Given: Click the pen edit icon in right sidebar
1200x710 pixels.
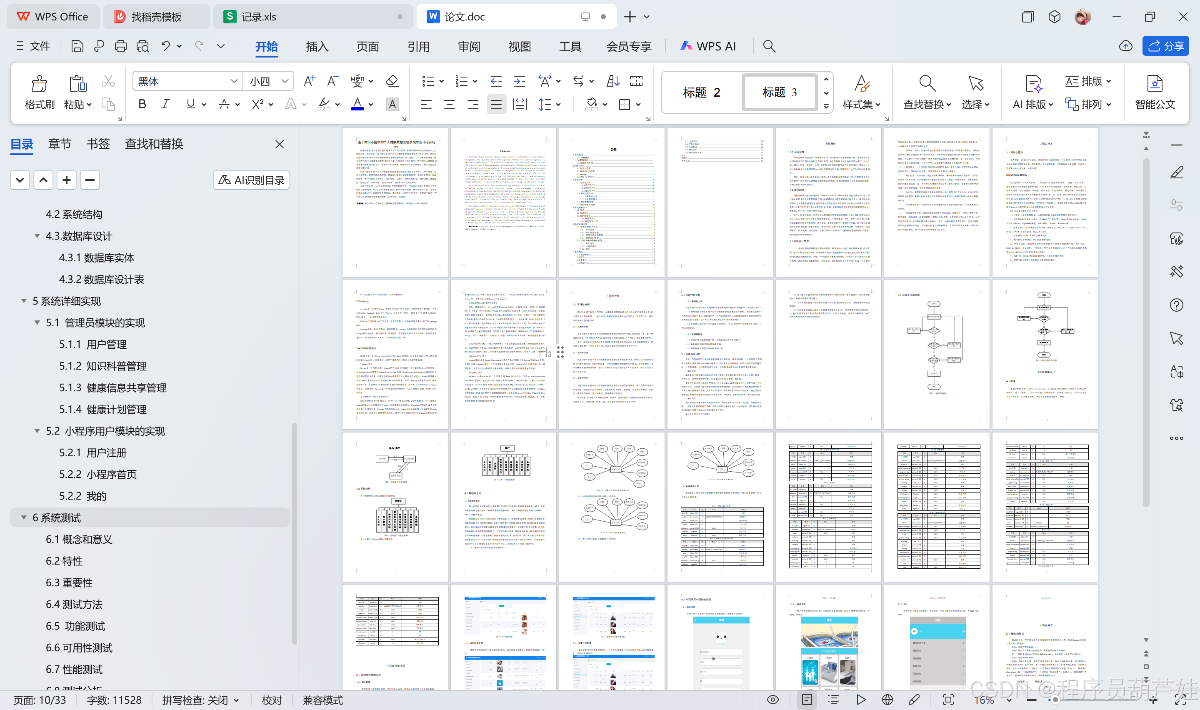Looking at the screenshot, I should (1177, 172).
